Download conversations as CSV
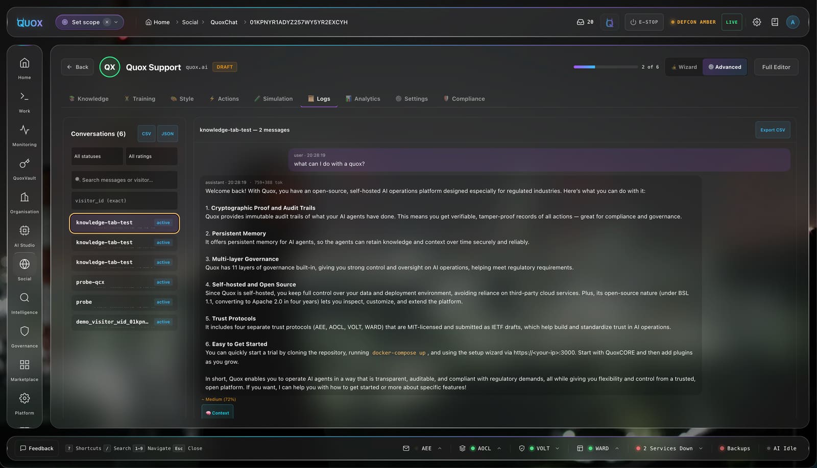 click(x=147, y=134)
